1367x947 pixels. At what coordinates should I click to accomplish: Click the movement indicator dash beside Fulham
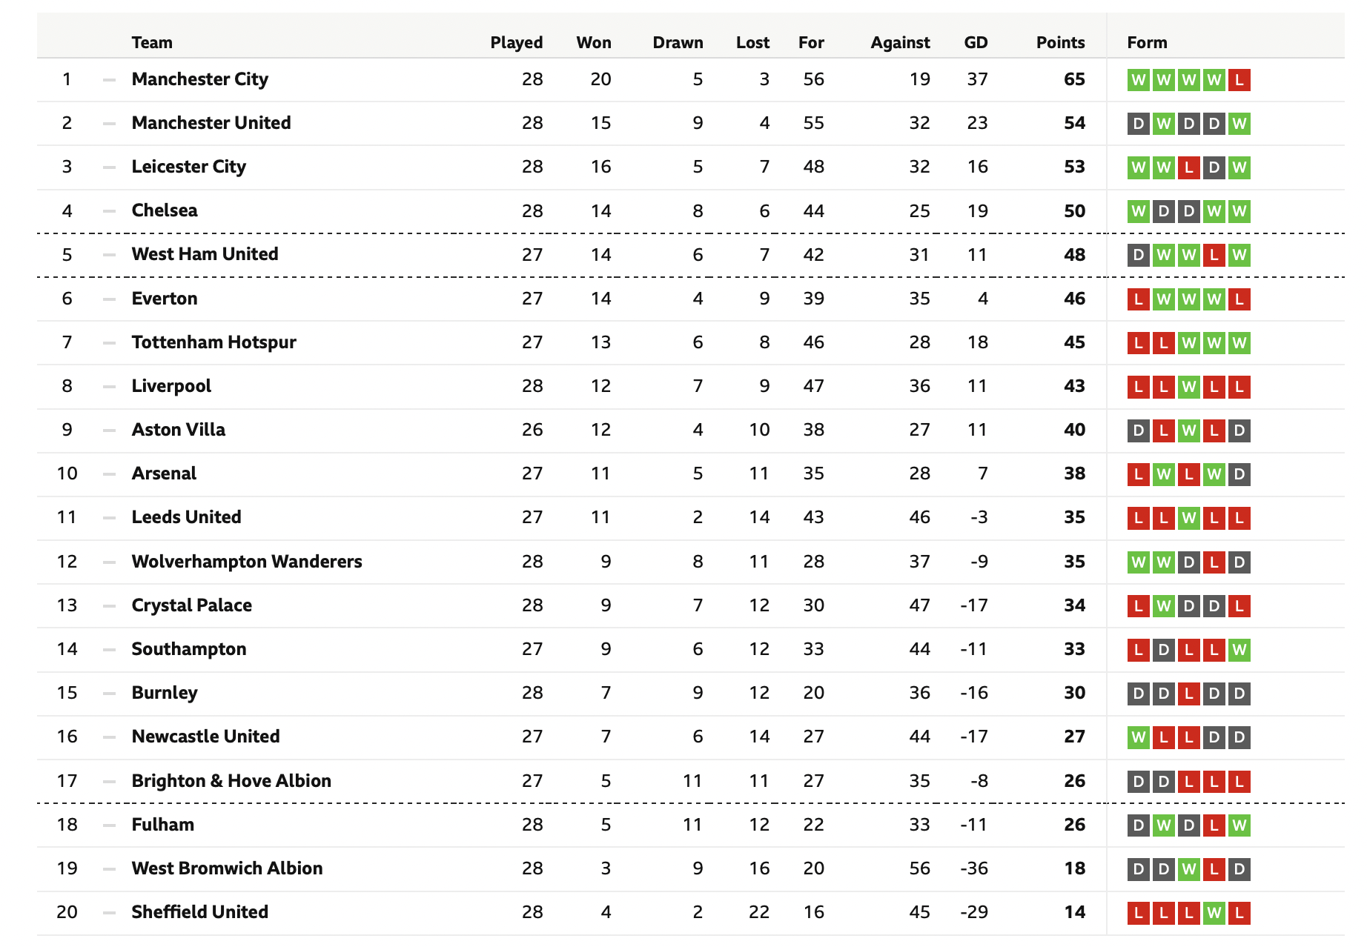tap(109, 825)
